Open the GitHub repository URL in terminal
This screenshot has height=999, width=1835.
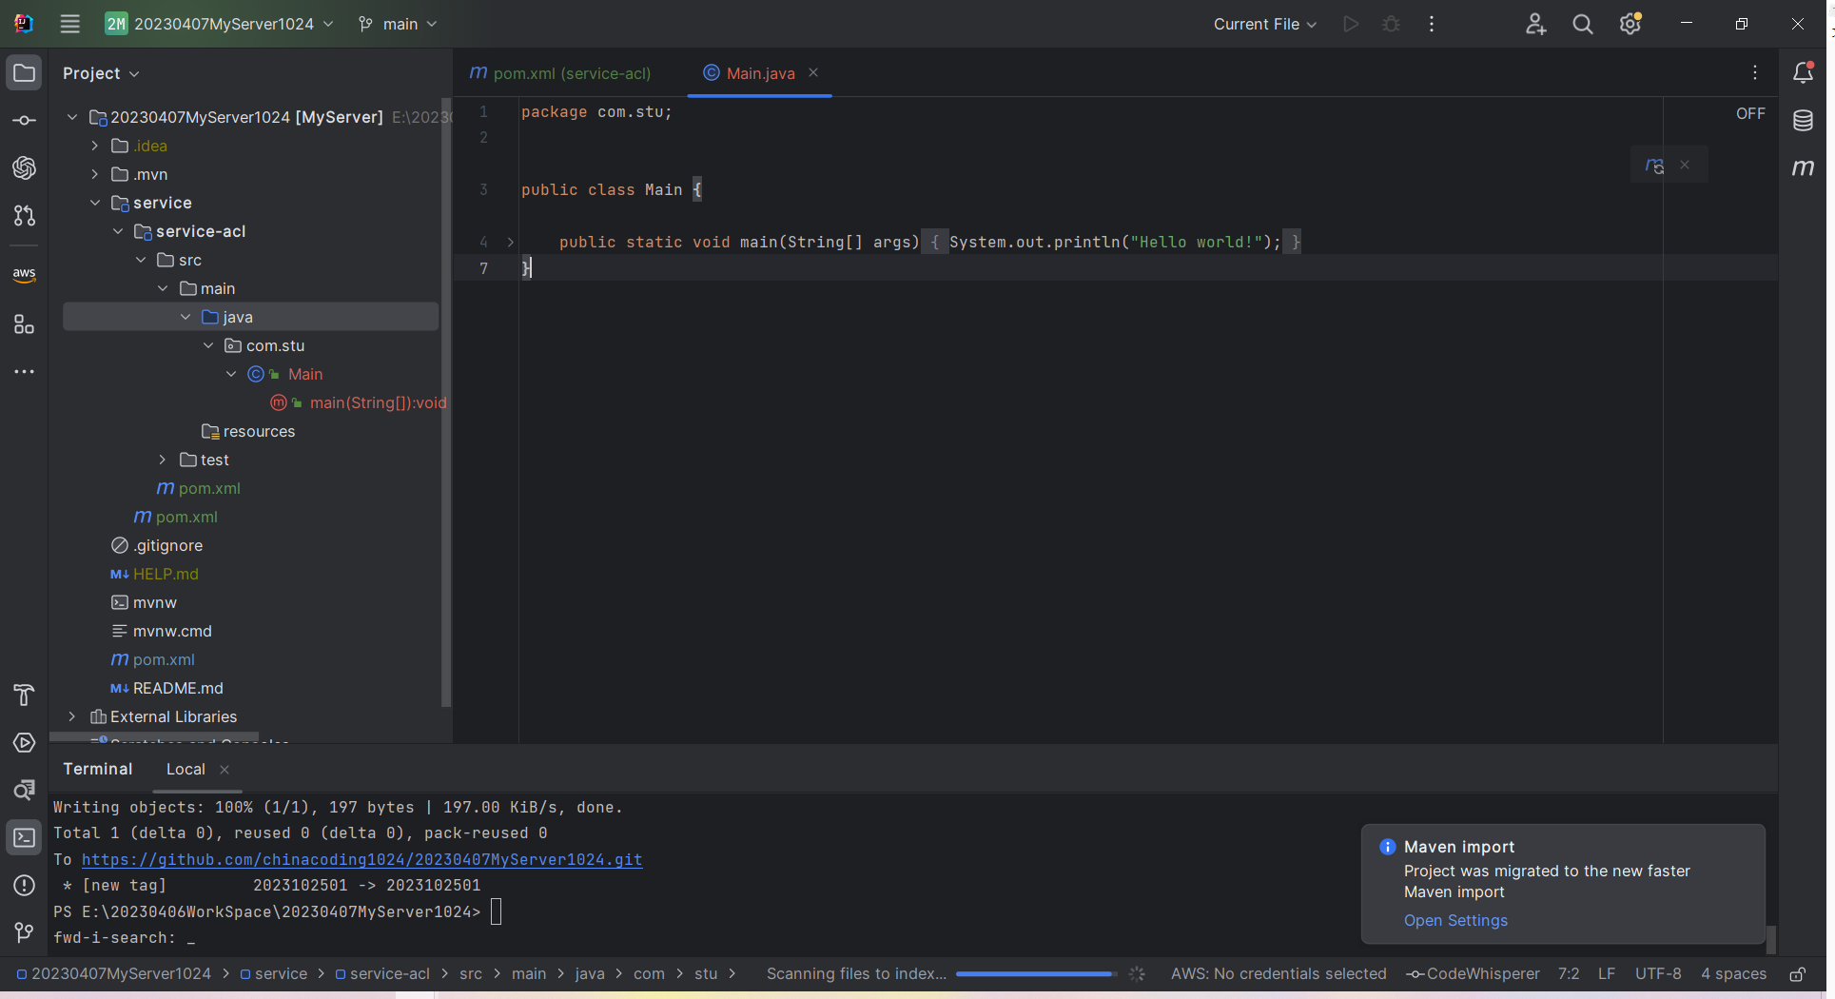tap(361, 859)
